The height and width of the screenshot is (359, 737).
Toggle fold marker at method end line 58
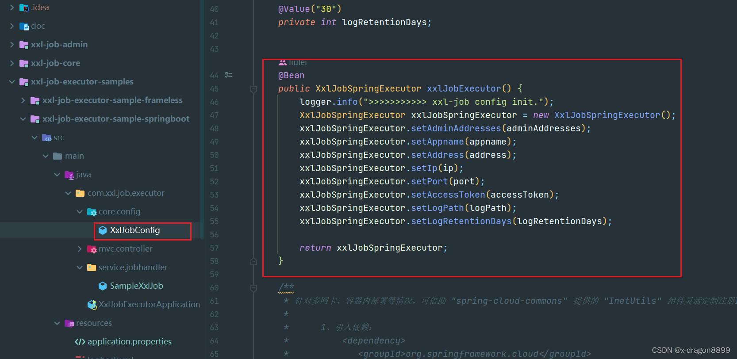pos(253,261)
